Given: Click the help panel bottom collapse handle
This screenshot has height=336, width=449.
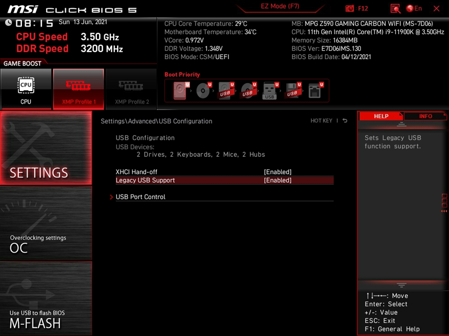Looking at the screenshot, I should [x=401, y=285].
